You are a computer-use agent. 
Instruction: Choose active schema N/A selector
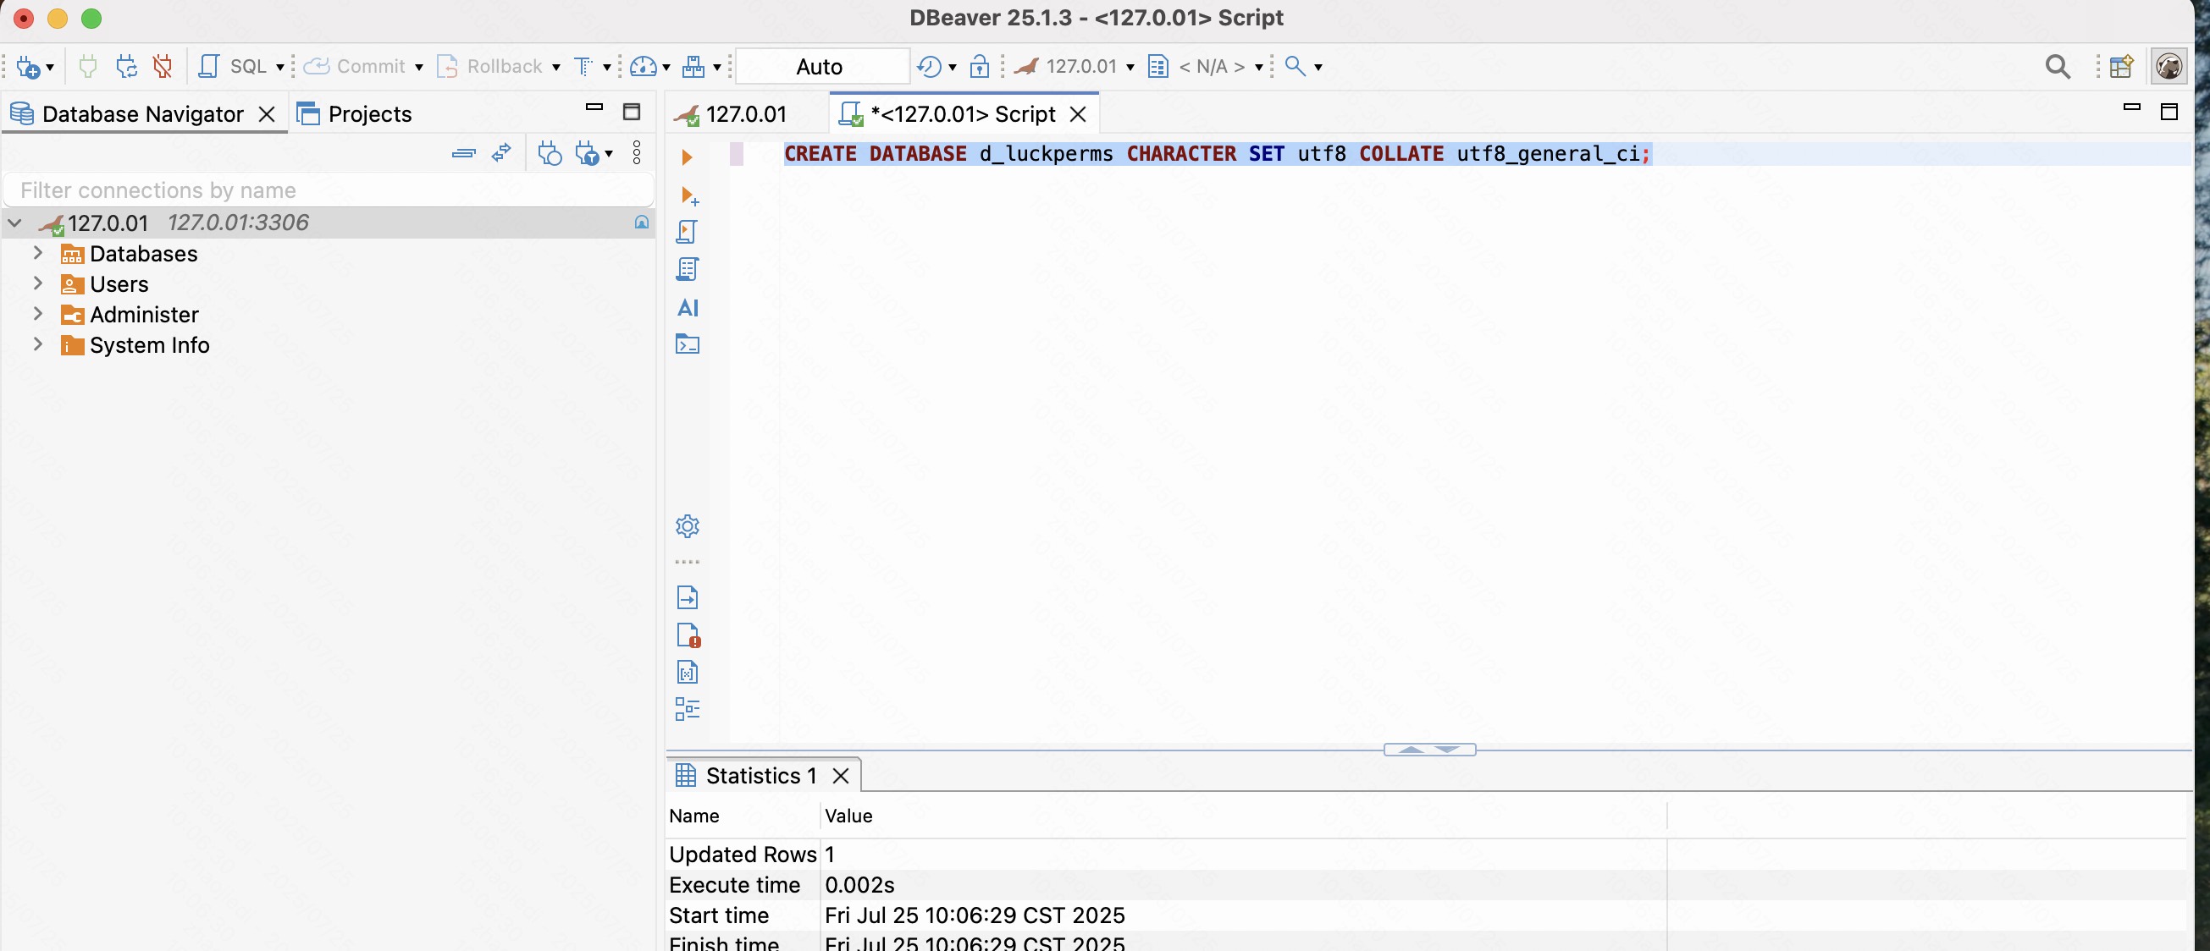1206,66
